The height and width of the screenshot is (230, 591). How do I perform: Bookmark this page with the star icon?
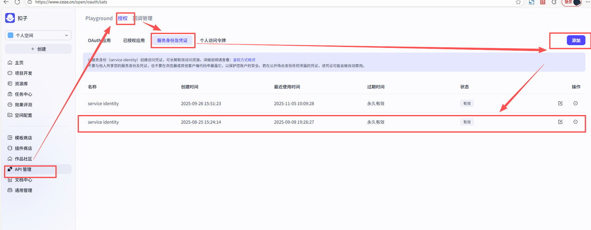pos(519,2)
